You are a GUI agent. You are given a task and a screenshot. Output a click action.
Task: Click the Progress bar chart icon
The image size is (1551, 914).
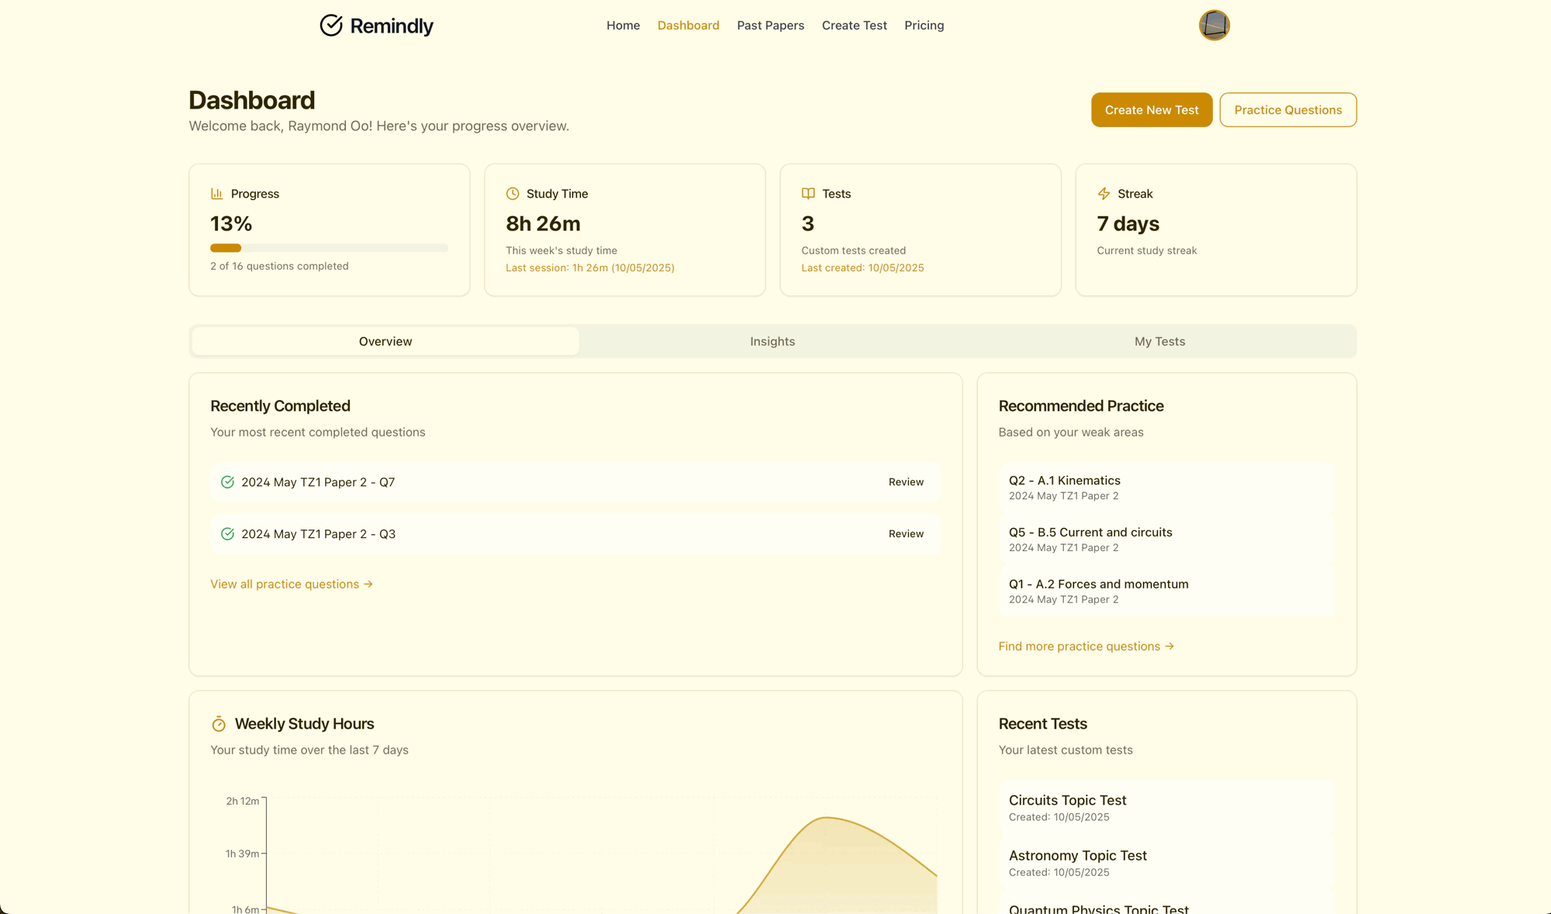[x=216, y=194]
